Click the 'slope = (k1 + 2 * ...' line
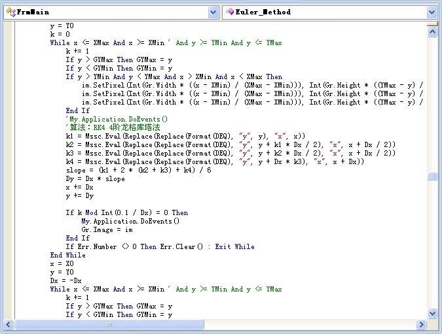Image resolution: width=442 pixels, height=334 pixels. coord(138,170)
